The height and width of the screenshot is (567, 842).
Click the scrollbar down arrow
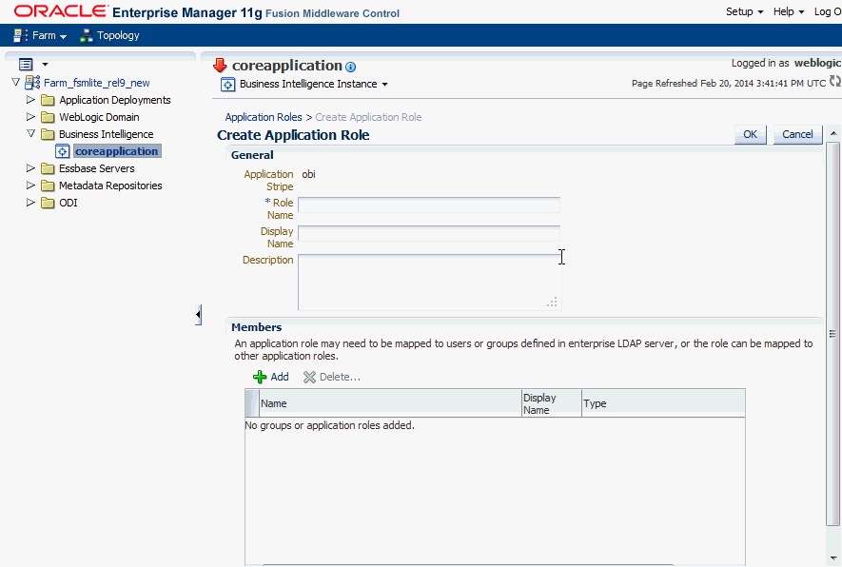[832, 557]
